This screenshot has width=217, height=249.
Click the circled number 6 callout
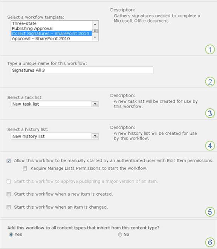pos(210,242)
